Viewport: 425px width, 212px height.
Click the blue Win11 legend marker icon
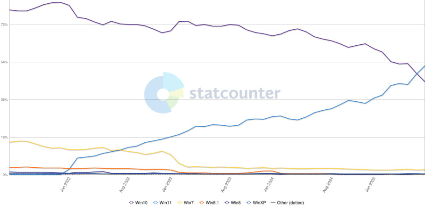(x=155, y=203)
